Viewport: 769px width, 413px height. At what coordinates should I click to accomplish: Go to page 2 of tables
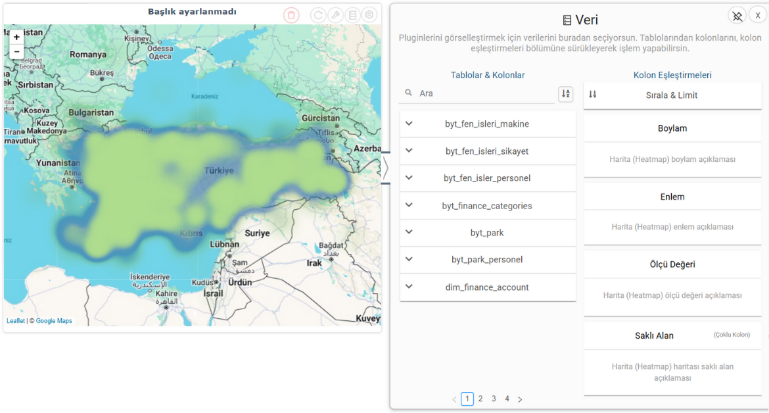[x=480, y=399]
